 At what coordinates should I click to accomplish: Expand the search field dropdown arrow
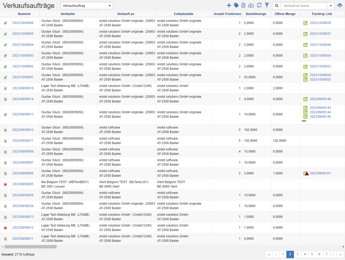tap(331, 6)
